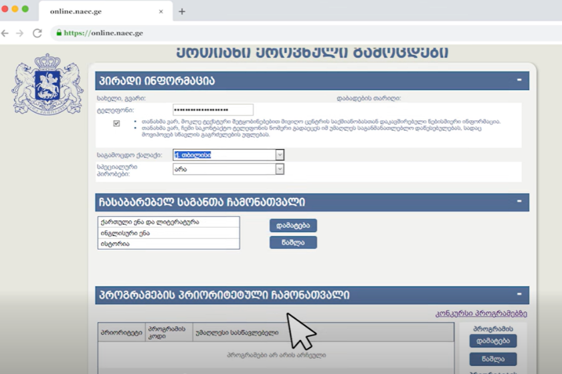Toggle the consent checkbox under the phone field
The width and height of the screenshot is (562, 374).
coord(116,124)
